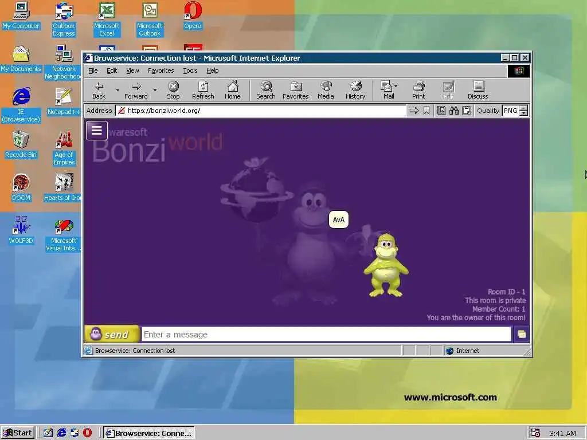
Task: Click the clipboard icon in address toolbar
Action: point(467,111)
